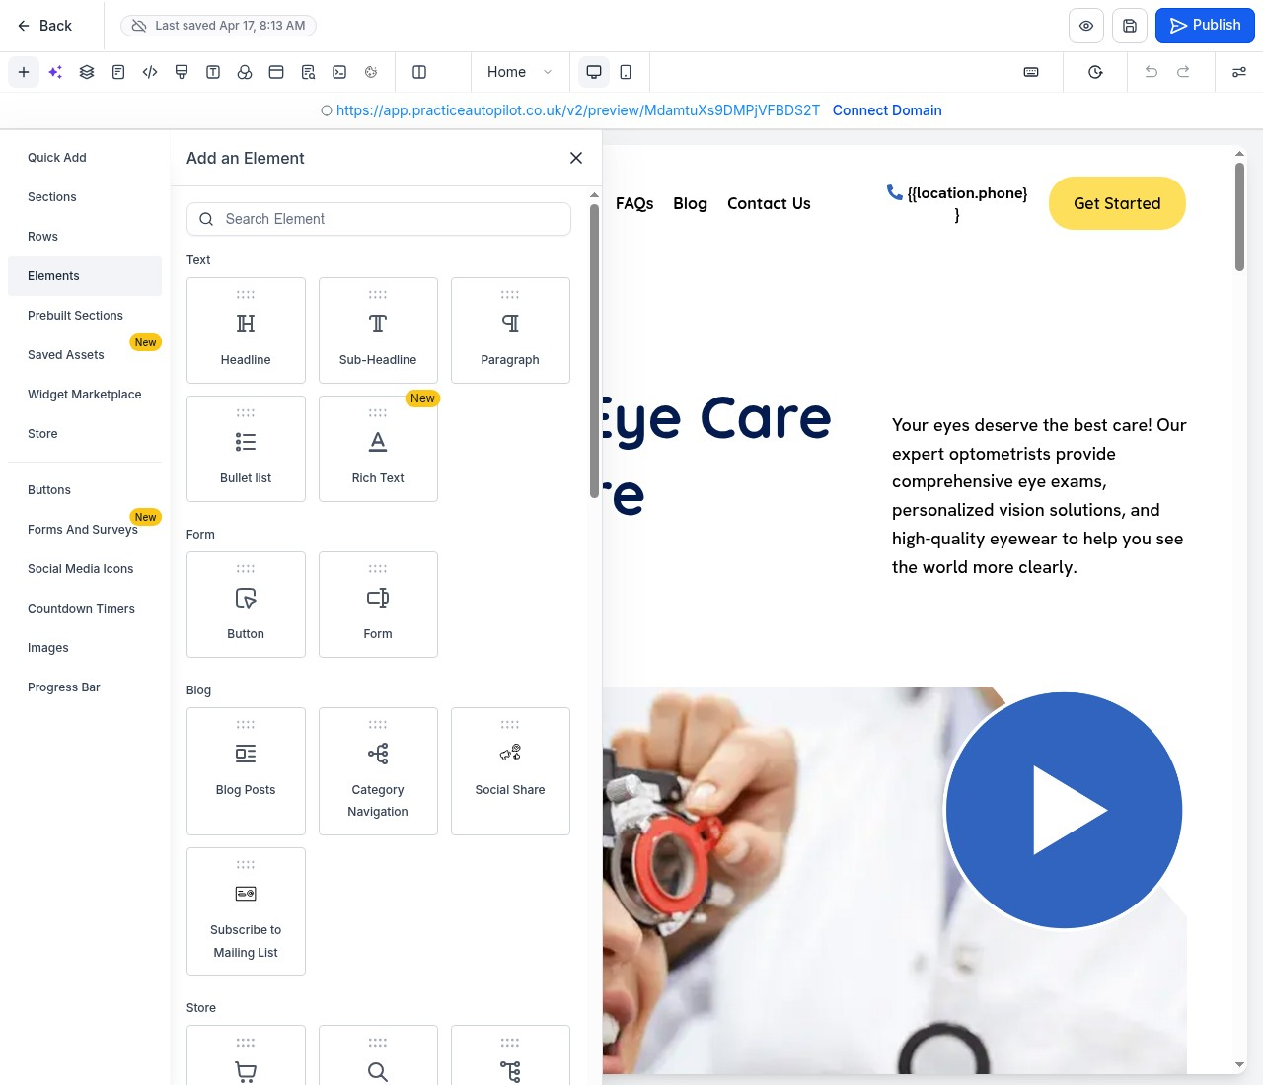
Task: Preview the page with the eye icon
Action: 1086,26
